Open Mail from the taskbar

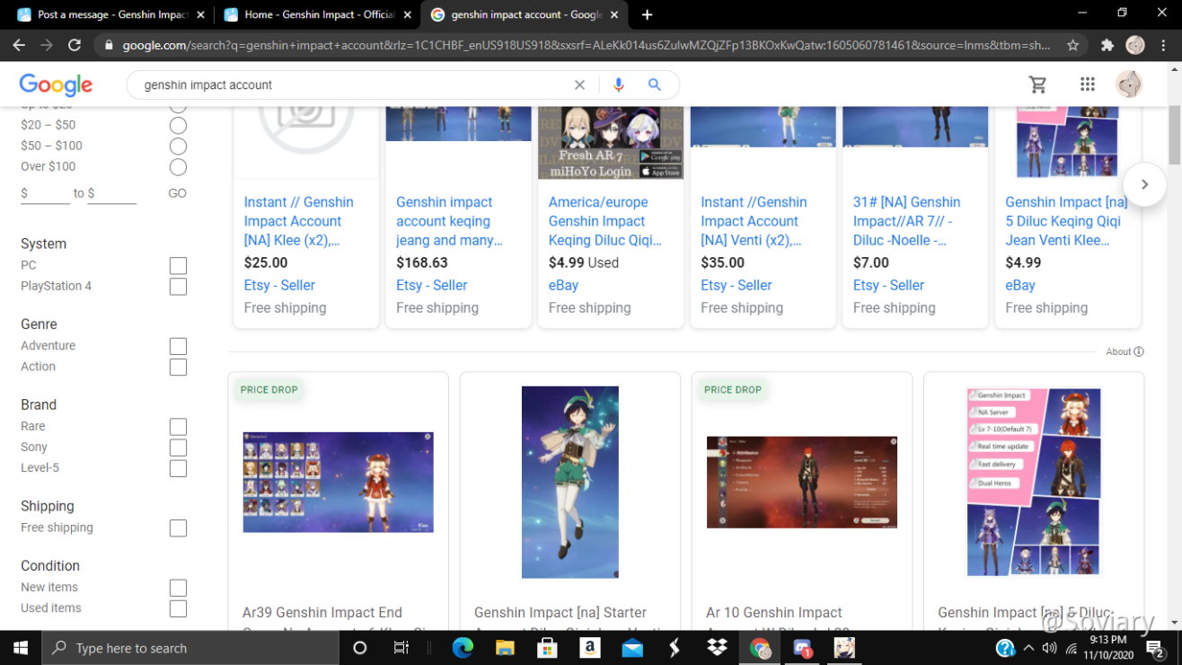(x=632, y=648)
